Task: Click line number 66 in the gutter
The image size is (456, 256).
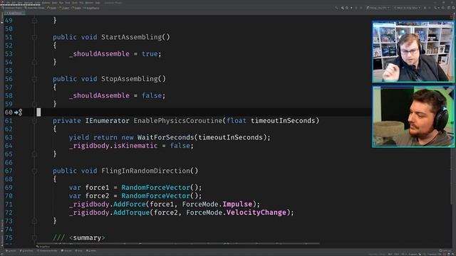Action: (x=9, y=163)
